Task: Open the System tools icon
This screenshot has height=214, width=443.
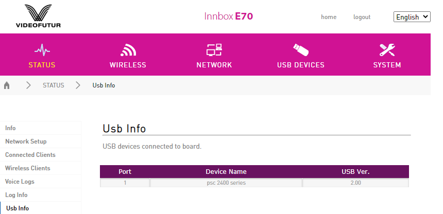Action: 387,50
